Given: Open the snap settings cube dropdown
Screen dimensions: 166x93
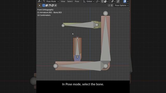Looking at the screenshot, I should click(106, 1).
